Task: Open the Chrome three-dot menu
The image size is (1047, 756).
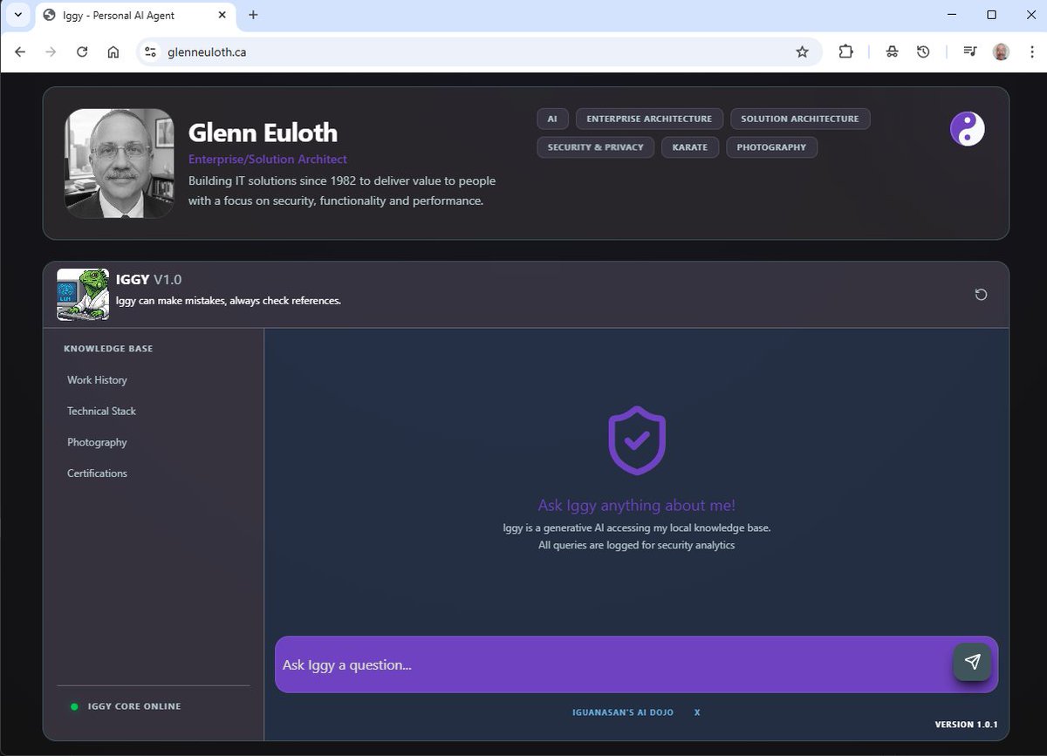Action: coord(1031,52)
